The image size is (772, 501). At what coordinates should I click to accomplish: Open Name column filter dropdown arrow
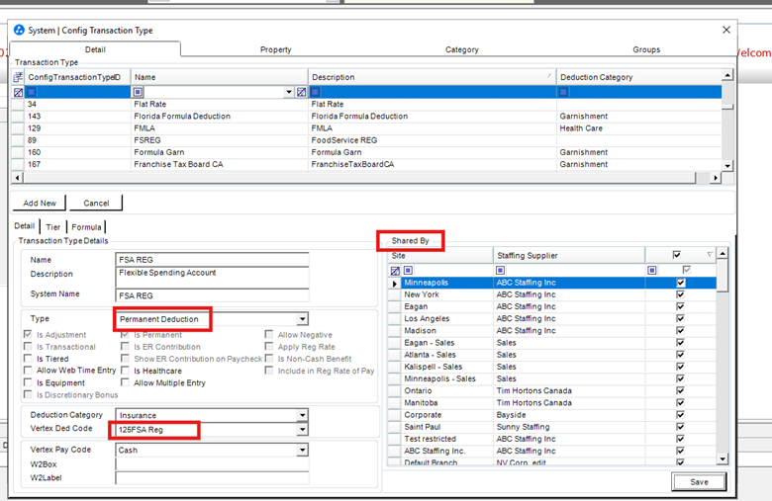tap(289, 92)
